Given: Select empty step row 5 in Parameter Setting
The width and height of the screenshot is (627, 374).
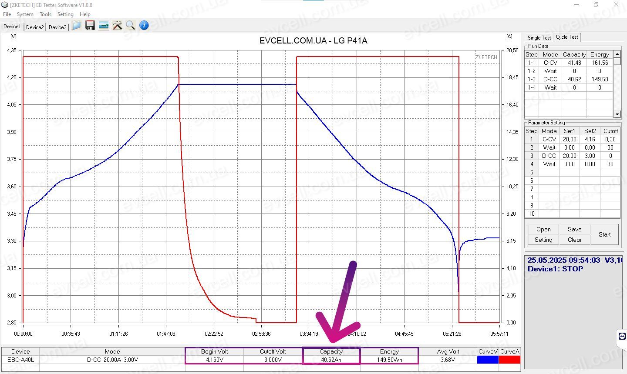Looking at the screenshot, I should click(x=572, y=172).
